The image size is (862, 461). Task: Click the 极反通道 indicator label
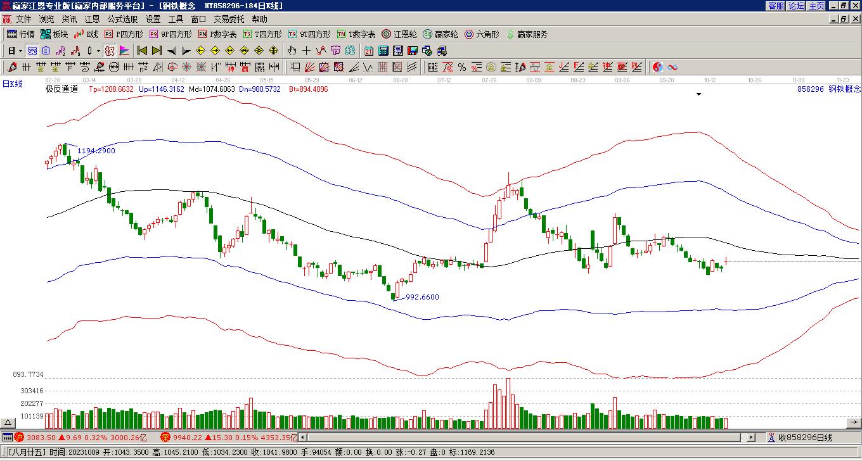tap(61, 89)
